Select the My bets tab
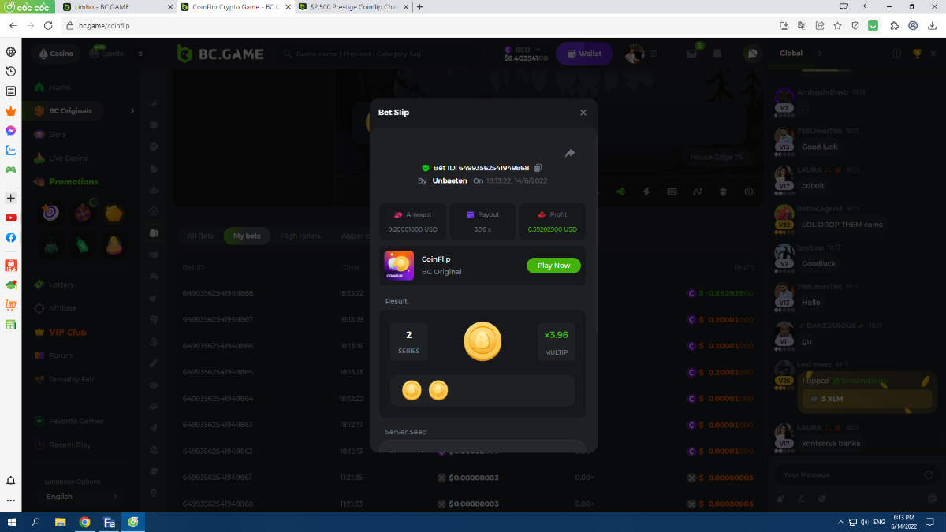 [247, 236]
